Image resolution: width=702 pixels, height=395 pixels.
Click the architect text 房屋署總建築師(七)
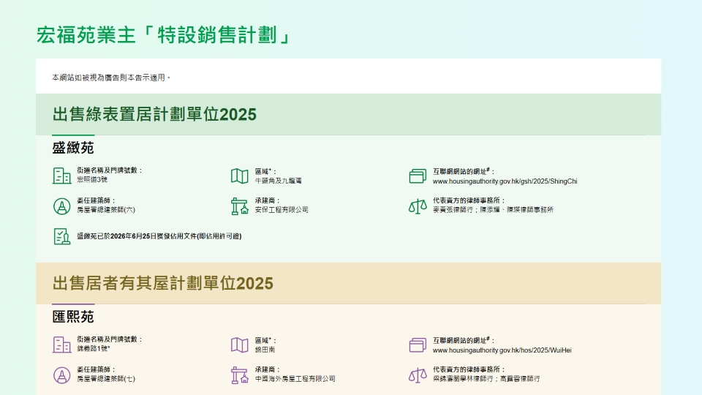coord(105,379)
